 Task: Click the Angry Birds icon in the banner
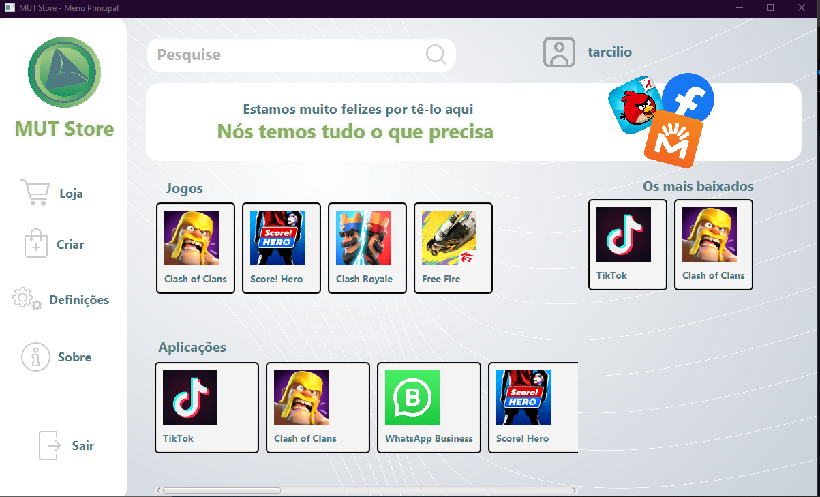[x=635, y=104]
